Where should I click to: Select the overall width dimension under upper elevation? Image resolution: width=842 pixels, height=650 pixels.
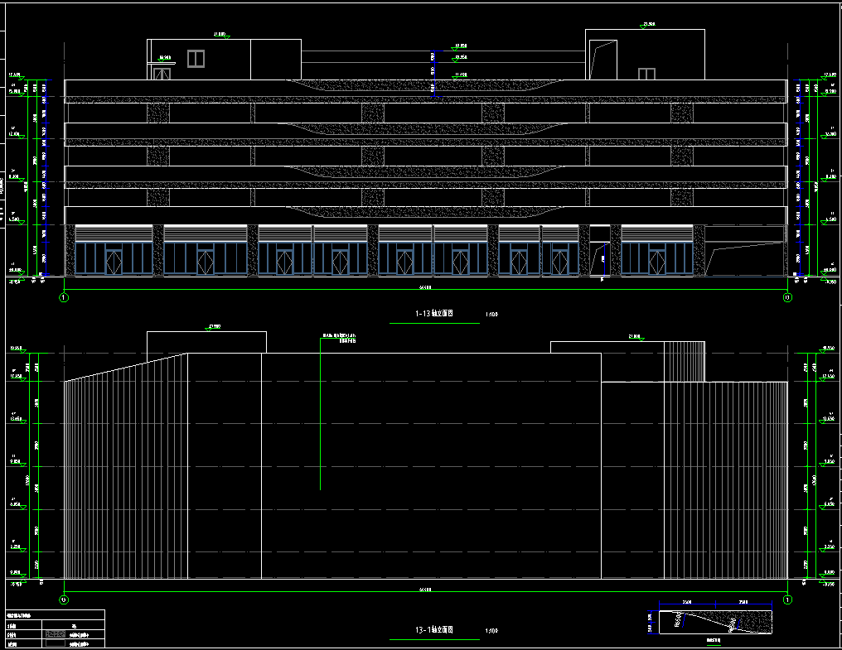(x=425, y=287)
